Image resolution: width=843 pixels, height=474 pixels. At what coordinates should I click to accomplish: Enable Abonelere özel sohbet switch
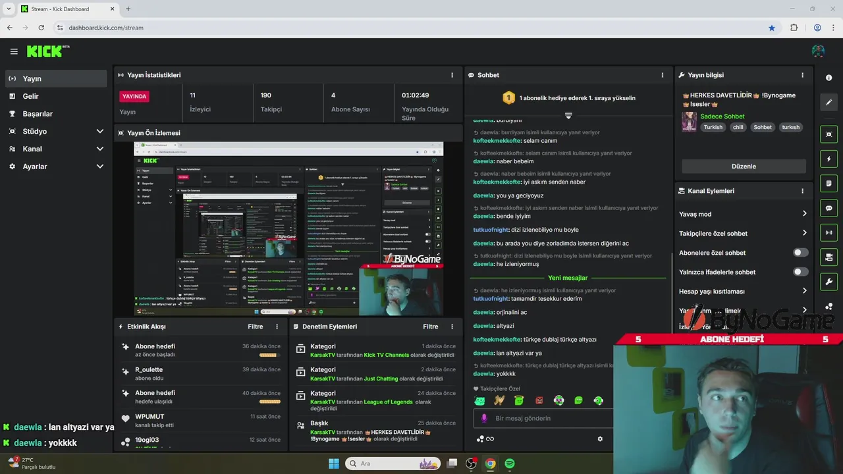point(800,252)
